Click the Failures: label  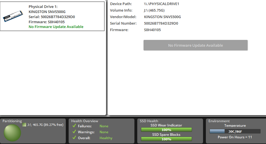[85, 126]
